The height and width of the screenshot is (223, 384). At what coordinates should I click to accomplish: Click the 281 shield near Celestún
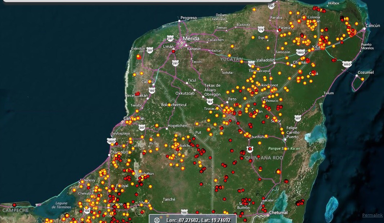[150, 51]
